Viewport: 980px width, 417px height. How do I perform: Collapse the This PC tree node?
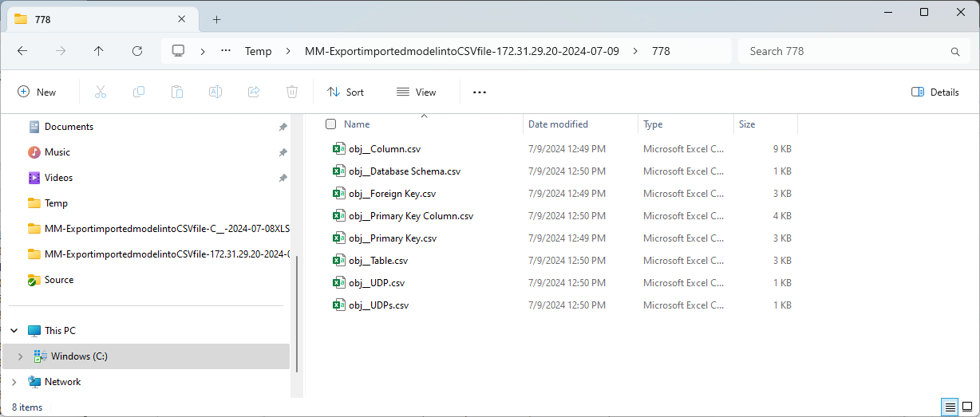point(14,331)
